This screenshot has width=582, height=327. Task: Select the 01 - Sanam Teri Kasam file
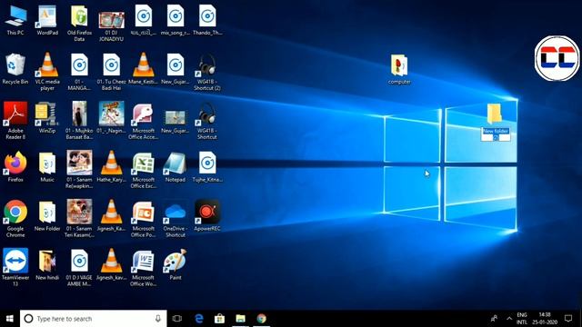coord(79,219)
